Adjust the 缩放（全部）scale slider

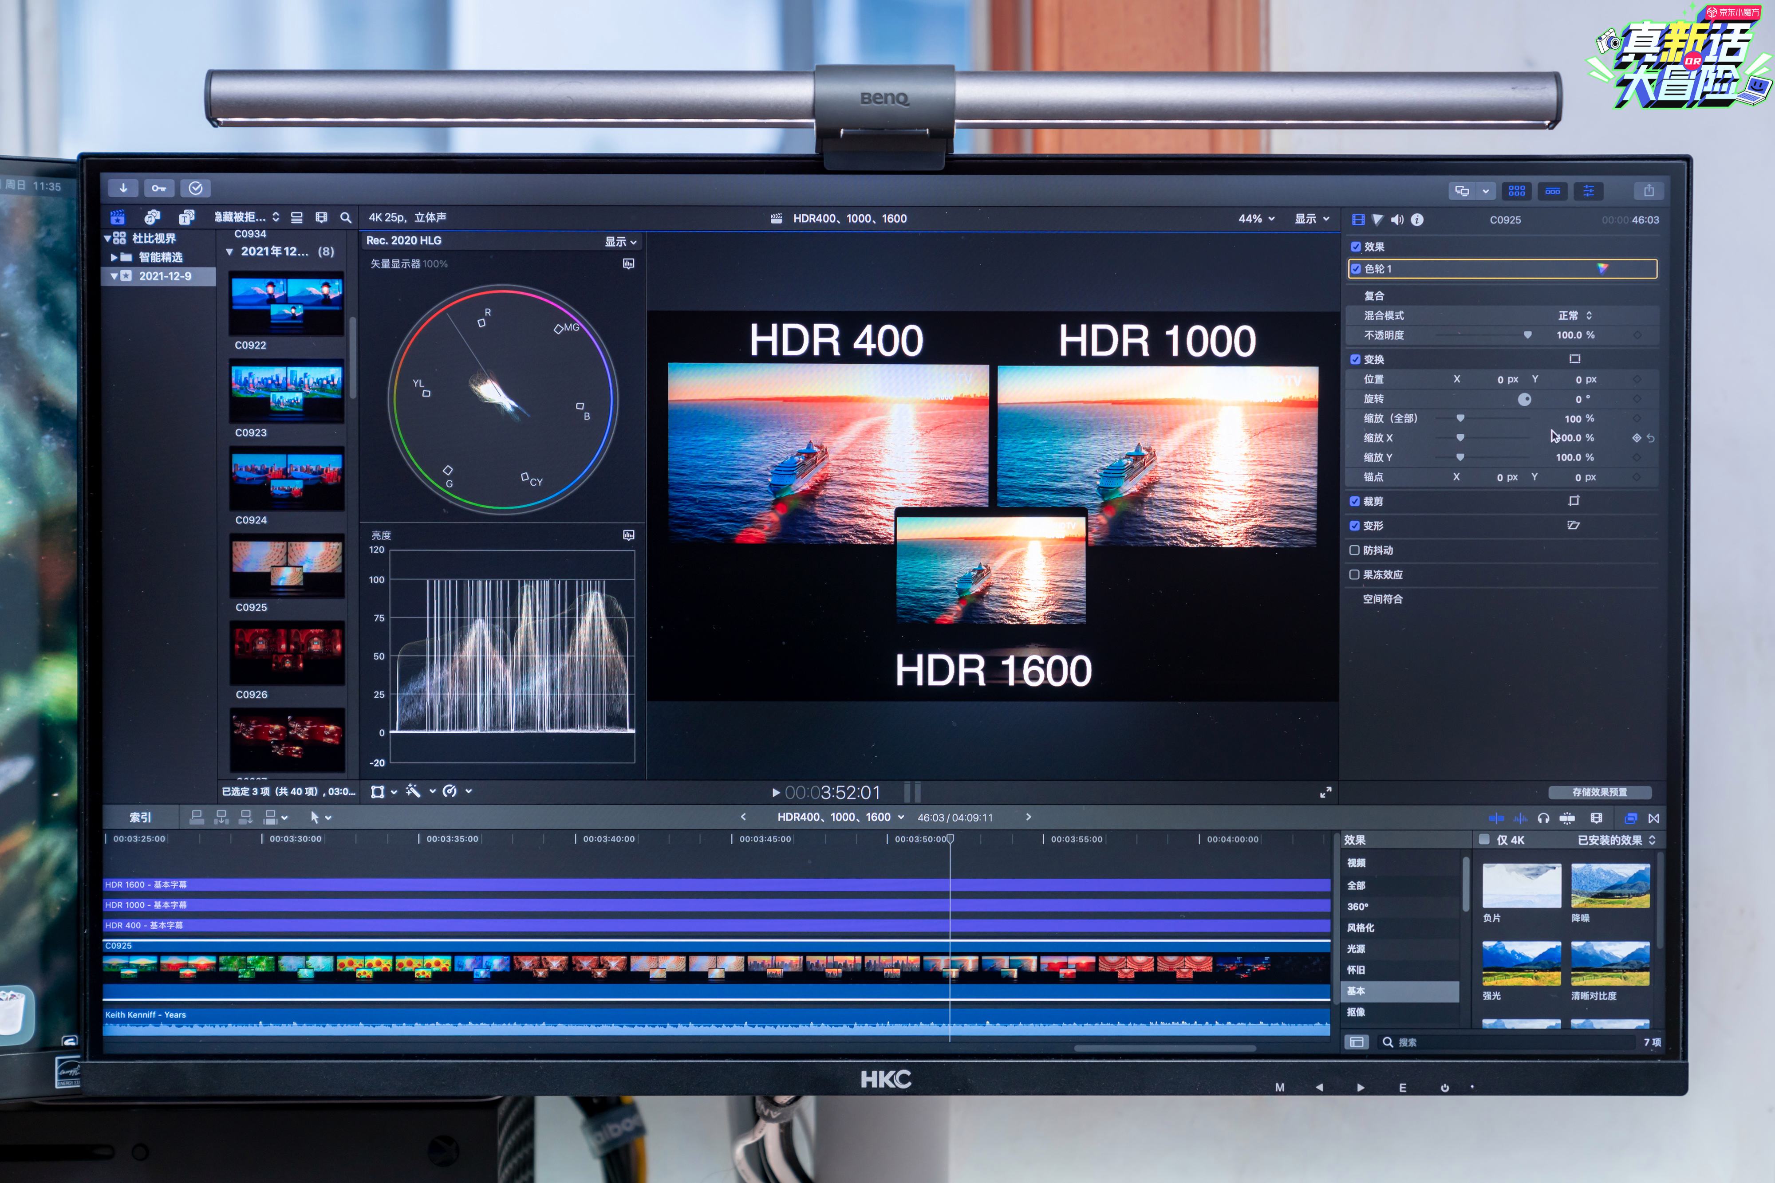pos(1483,418)
